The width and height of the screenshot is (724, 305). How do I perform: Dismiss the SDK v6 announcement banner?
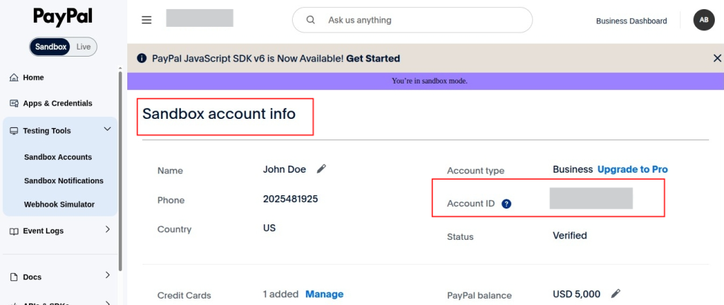(717, 58)
